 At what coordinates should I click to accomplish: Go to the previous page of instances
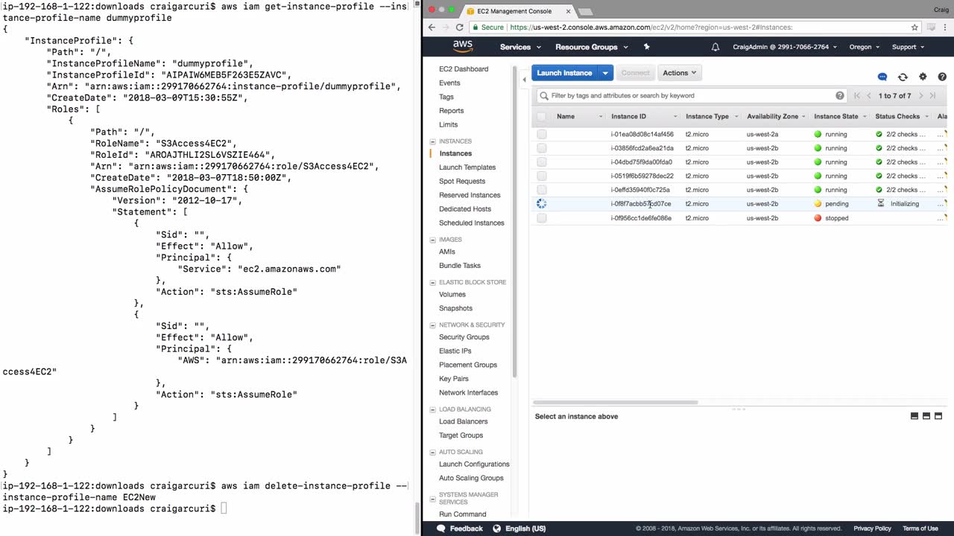[869, 95]
